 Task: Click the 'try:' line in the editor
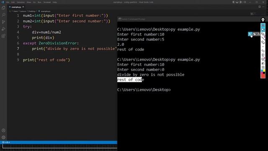(27, 27)
